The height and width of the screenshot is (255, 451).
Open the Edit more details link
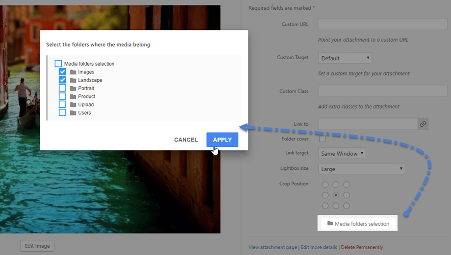tap(319, 247)
